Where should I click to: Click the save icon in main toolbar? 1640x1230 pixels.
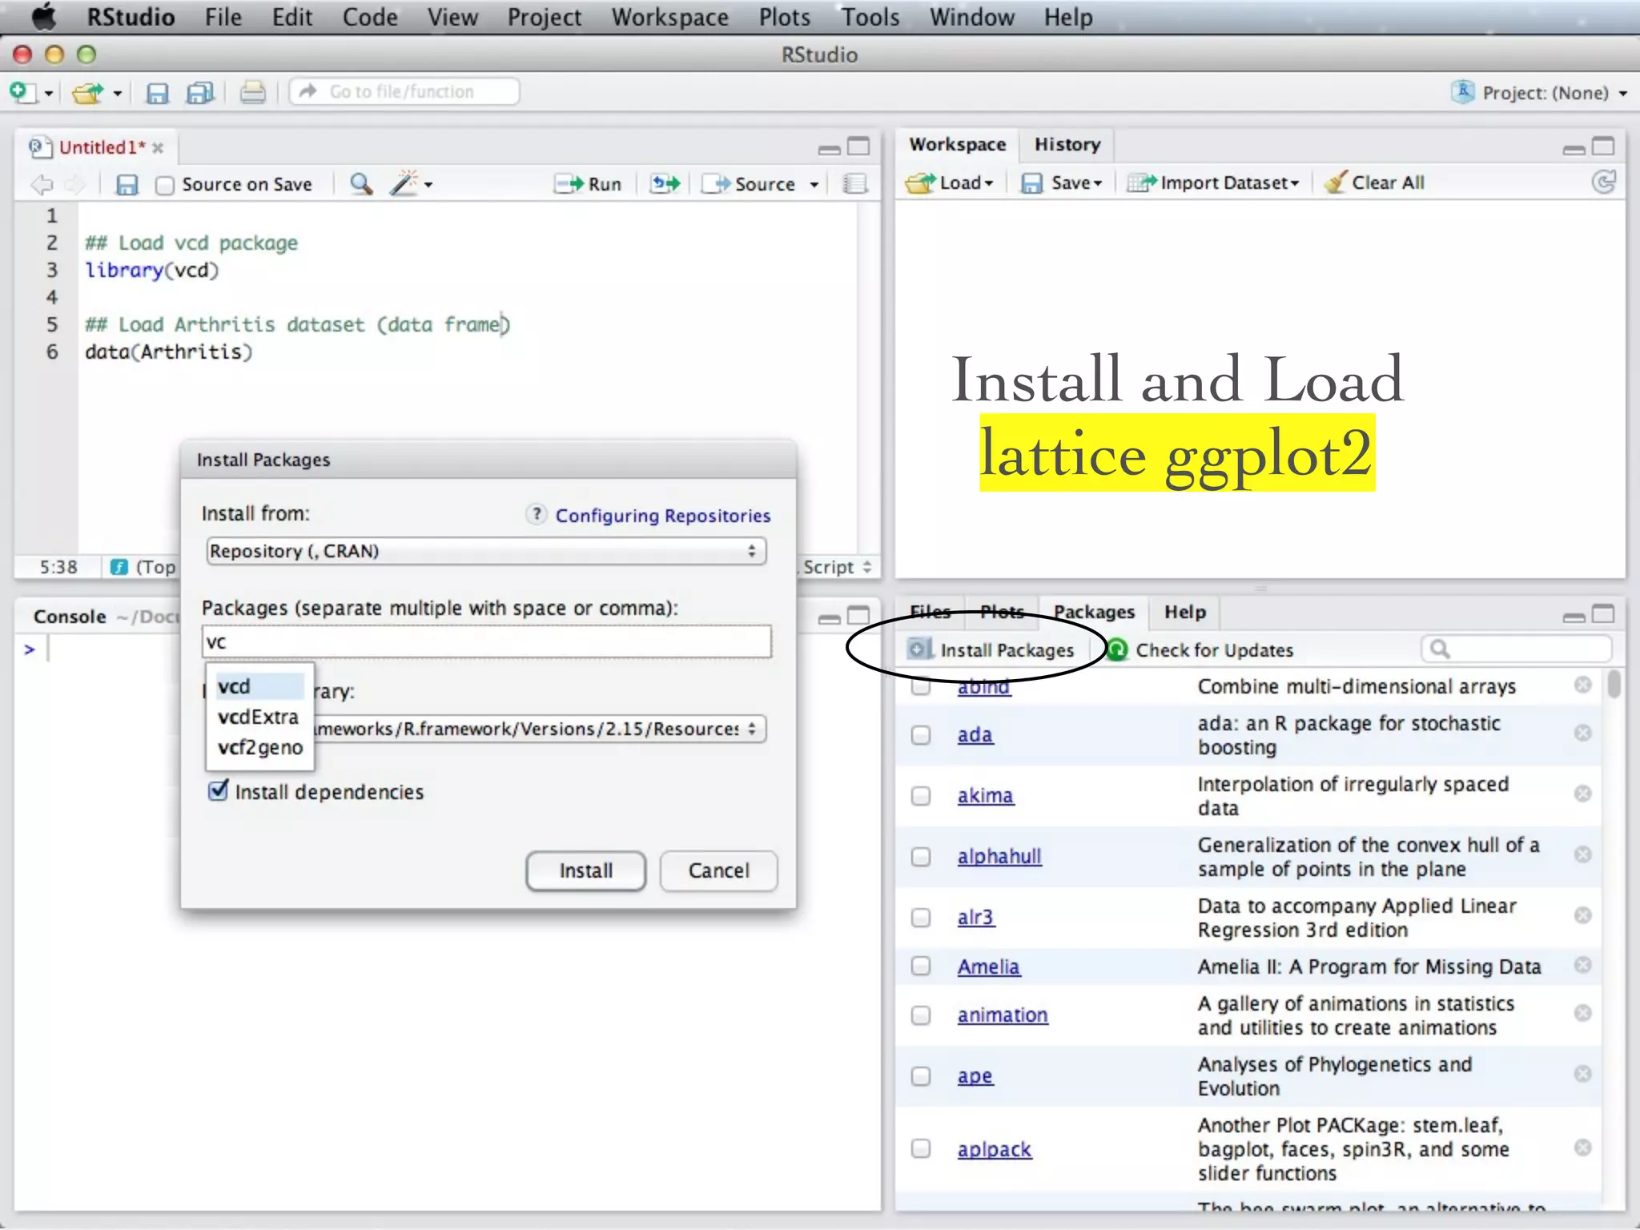pos(157,93)
